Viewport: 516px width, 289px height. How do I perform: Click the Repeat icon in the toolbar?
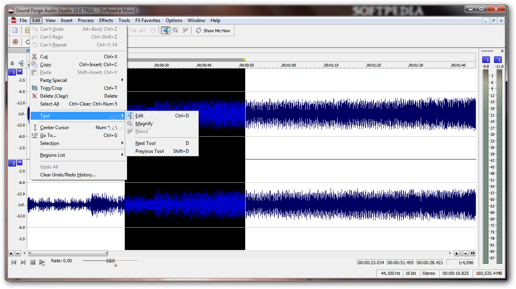153,30
